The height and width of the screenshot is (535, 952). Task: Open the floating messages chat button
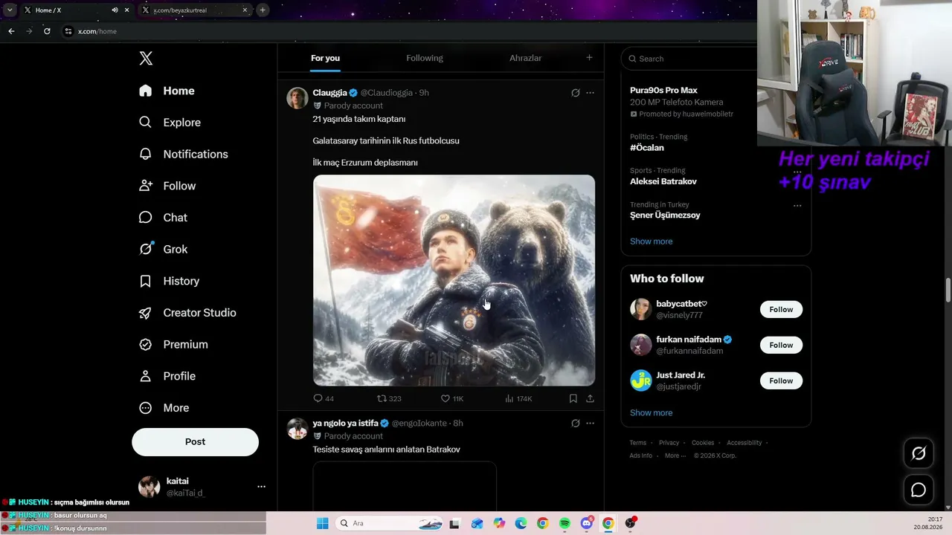pyautogui.click(x=919, y=490)
